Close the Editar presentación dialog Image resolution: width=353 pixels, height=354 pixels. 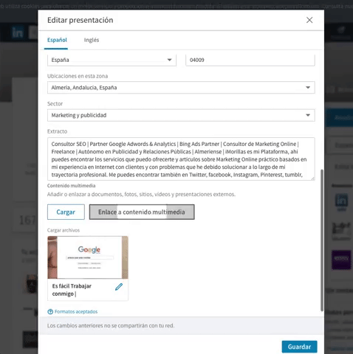click(309, 20)
